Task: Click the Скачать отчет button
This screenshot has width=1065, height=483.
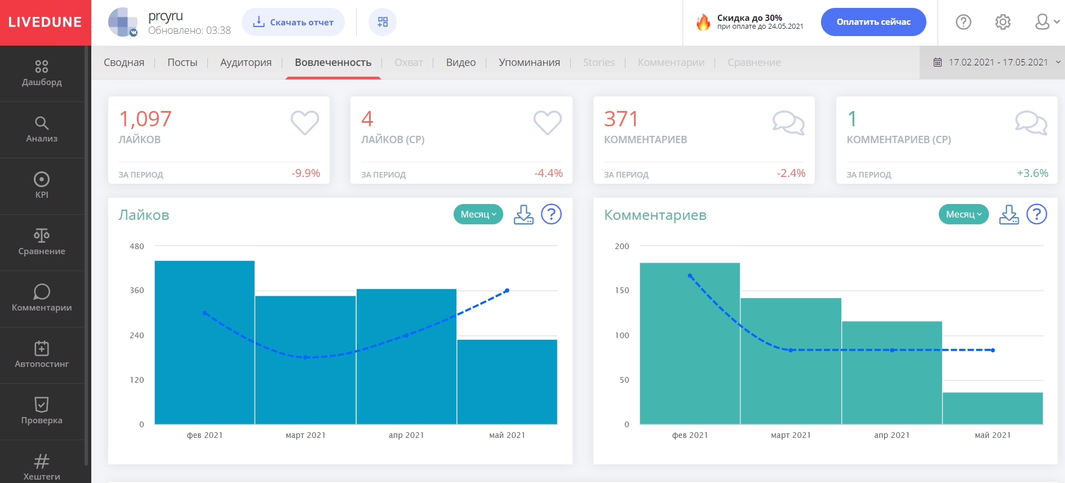Action: [293, 22]
